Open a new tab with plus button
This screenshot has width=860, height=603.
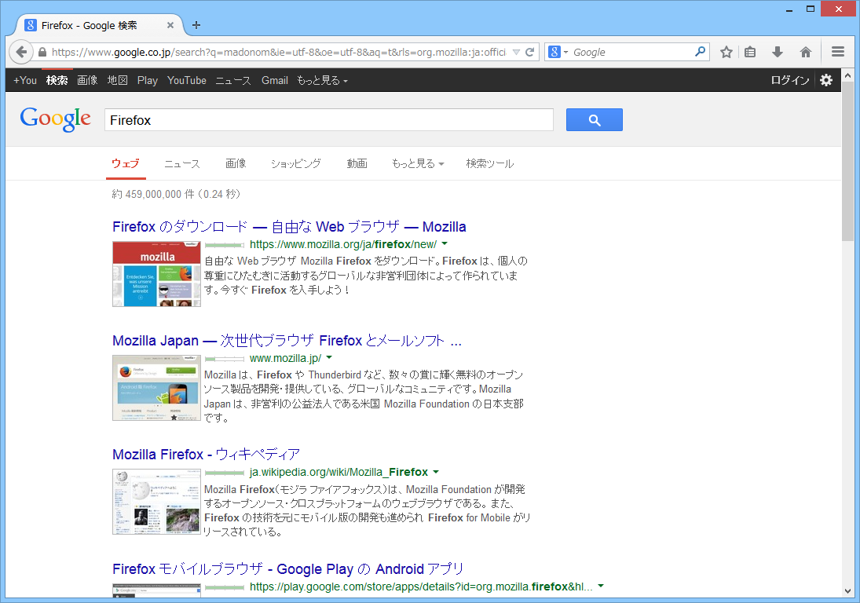coord(196,25)
